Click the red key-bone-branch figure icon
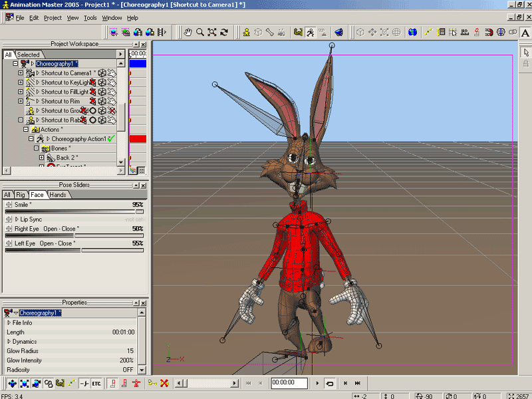The height and width of the screenshot is (399, 532). click(136, 384)
